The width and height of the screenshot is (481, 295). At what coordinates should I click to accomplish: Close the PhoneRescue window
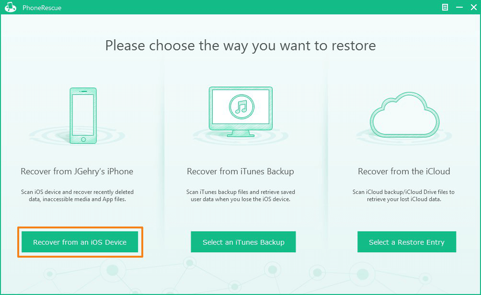[474, 7]
